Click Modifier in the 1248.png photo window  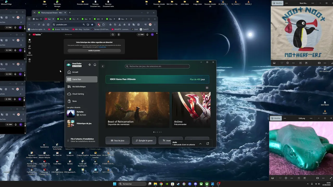click(276, 118)
